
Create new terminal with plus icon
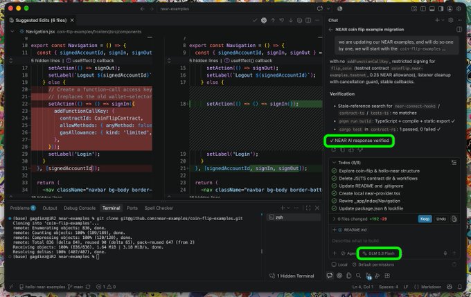pos(283,208)
